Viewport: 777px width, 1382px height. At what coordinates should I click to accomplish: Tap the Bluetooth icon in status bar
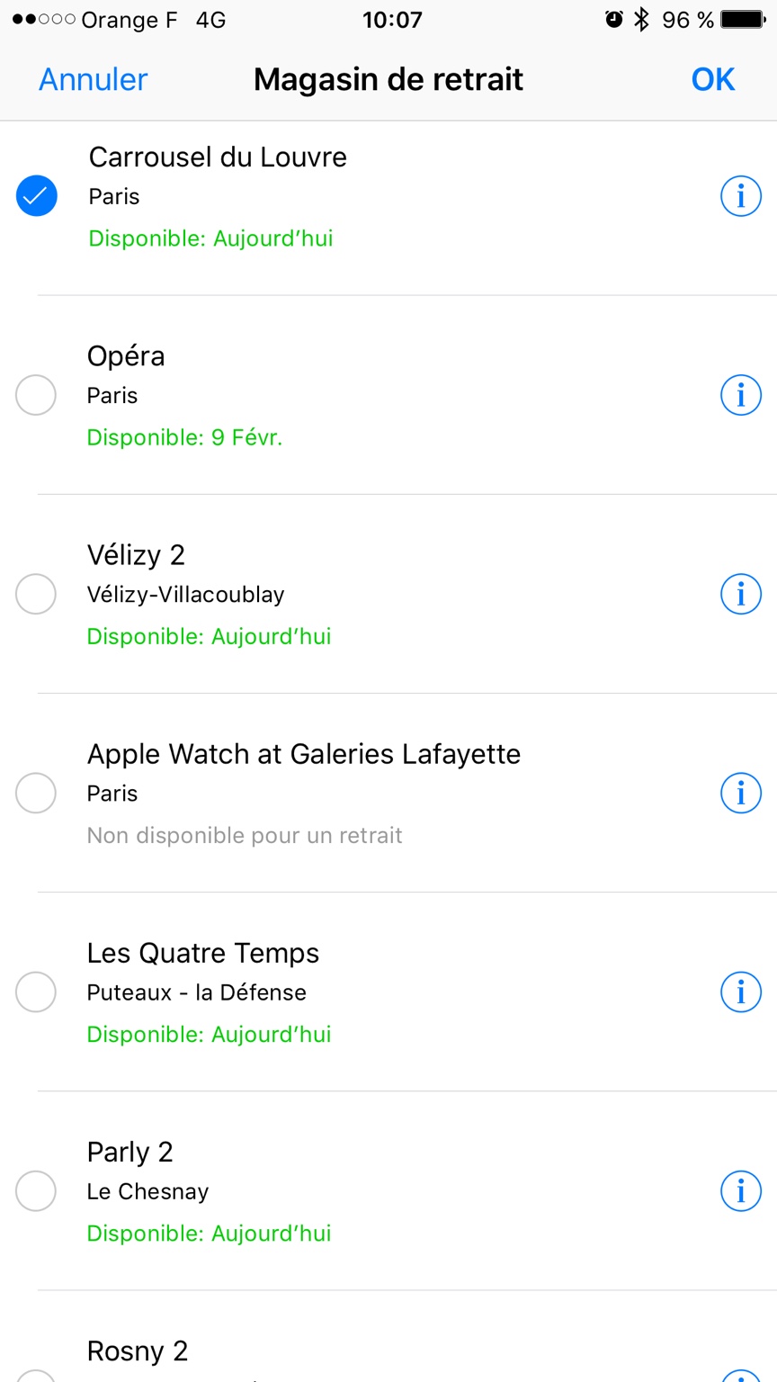point(641,19)
